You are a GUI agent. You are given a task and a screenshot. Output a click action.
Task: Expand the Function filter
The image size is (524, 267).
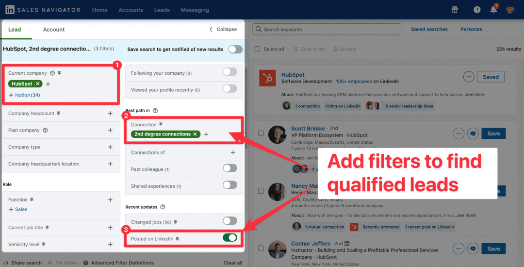[110, 200]
